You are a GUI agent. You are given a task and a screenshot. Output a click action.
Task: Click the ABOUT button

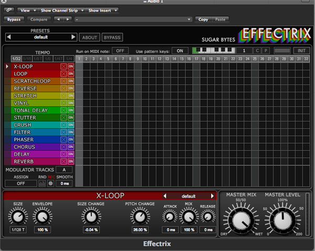pyautogui.click(x=89, y=38)
